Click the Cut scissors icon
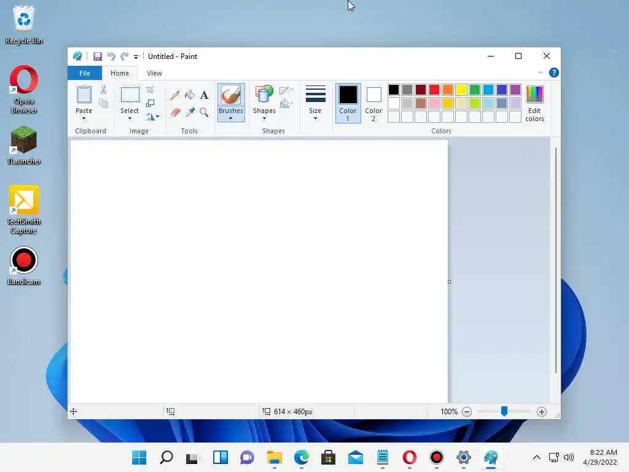629x472 pixels. [103, 90]
